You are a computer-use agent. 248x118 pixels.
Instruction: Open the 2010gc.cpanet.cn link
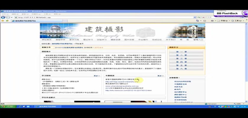point(122,82)
